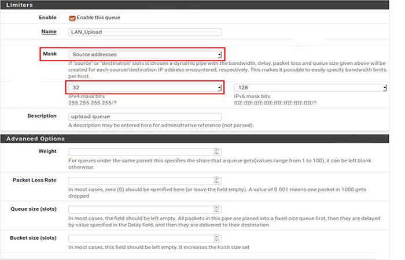
Task: Click into the Weight number field
Action: pyautogui.click(x=145, y=151)
